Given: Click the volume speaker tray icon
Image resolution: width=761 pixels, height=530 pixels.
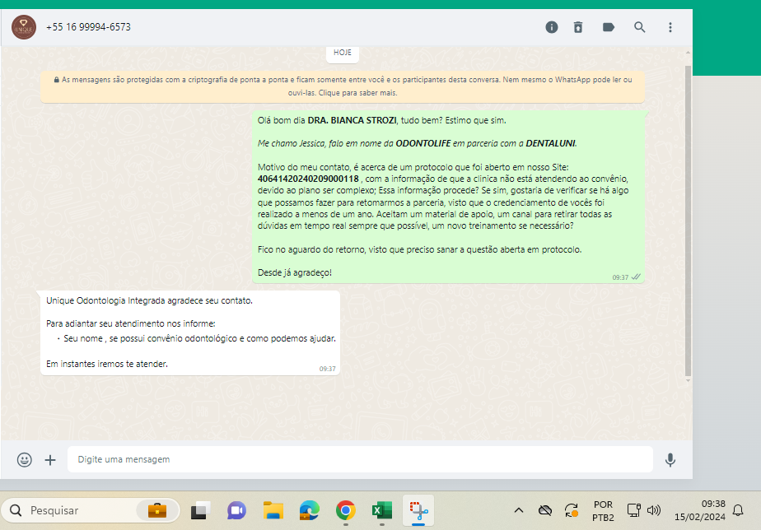Looking at the screenshot, I should coord(654,510).
